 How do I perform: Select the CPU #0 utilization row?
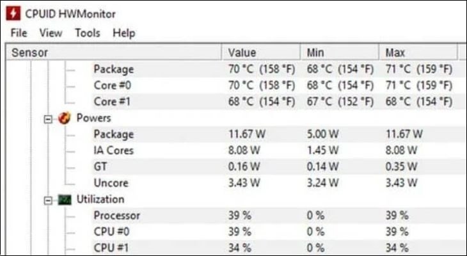(x=111, y=232)
